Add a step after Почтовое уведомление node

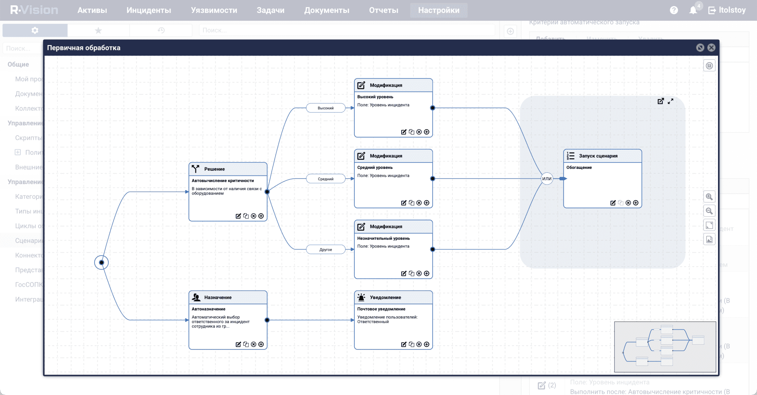(427, 344)
